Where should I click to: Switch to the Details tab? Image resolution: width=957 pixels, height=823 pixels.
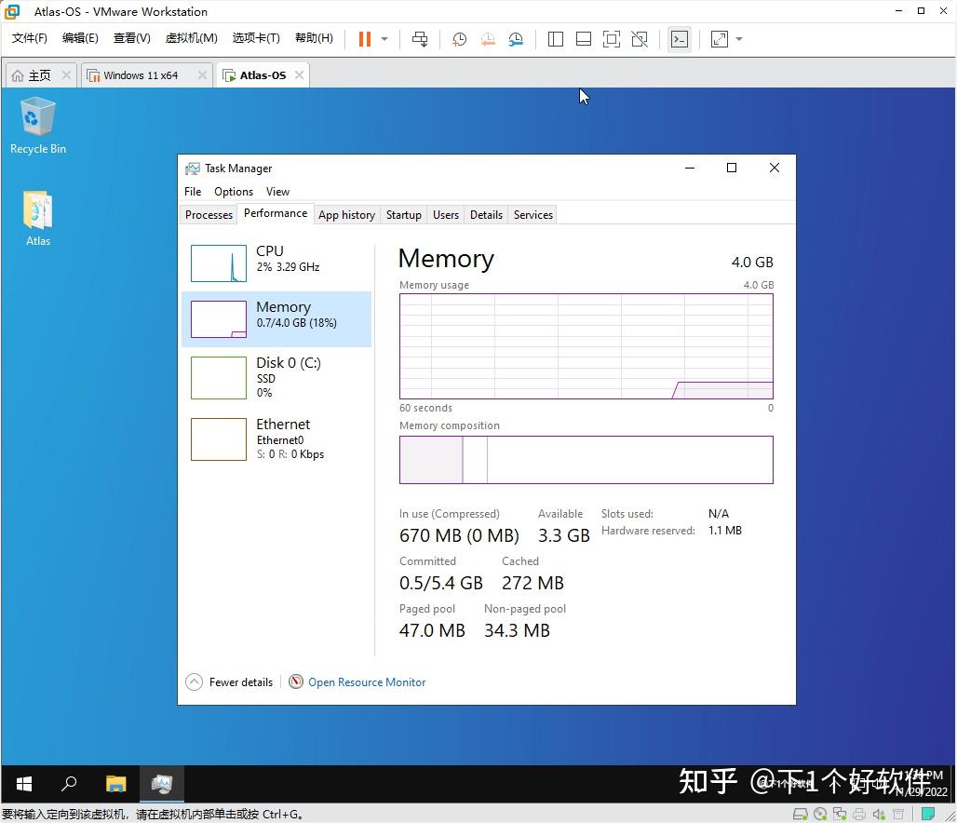click(487, 215)
